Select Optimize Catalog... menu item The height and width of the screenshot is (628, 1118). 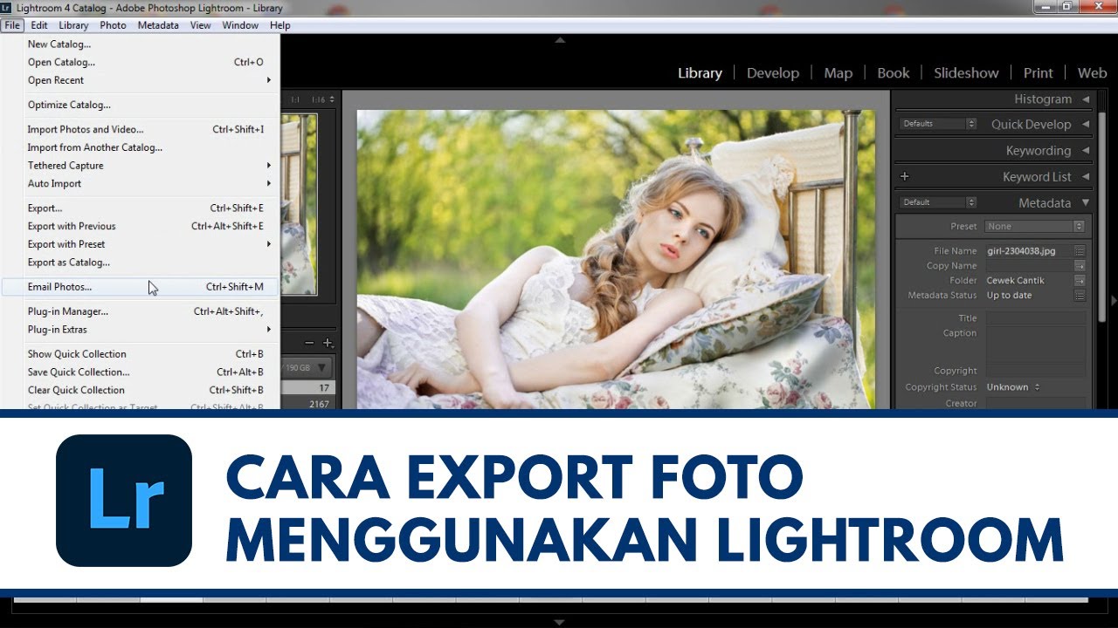pyautogui.click(x=140, y=105)
